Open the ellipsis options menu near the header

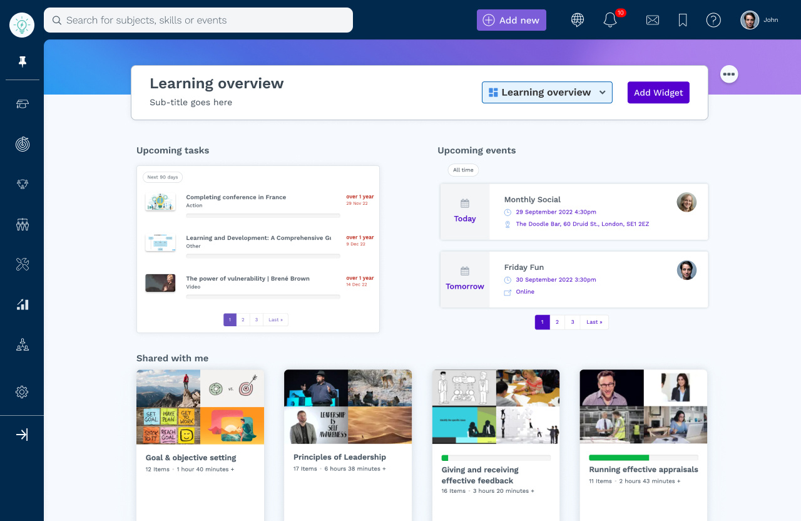pyautogui.click(x=729, y=74)
